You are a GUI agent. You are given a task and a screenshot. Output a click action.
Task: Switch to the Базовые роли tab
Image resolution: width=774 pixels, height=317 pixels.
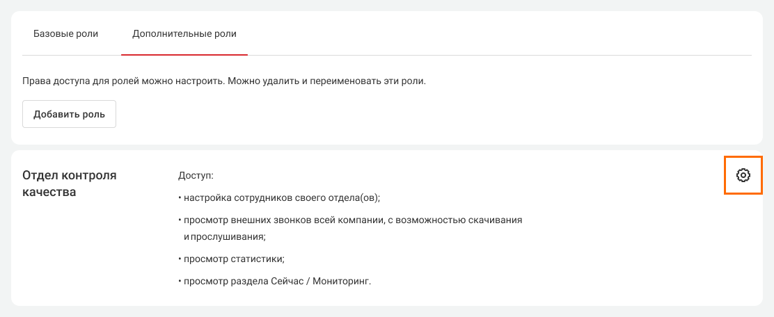pos(66,33)
